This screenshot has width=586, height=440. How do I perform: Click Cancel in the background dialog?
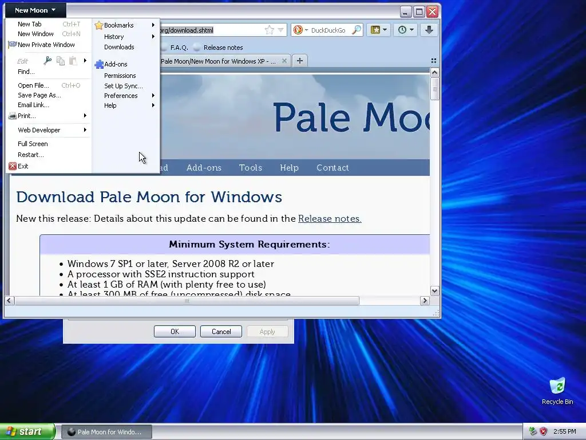coord(221,332)
